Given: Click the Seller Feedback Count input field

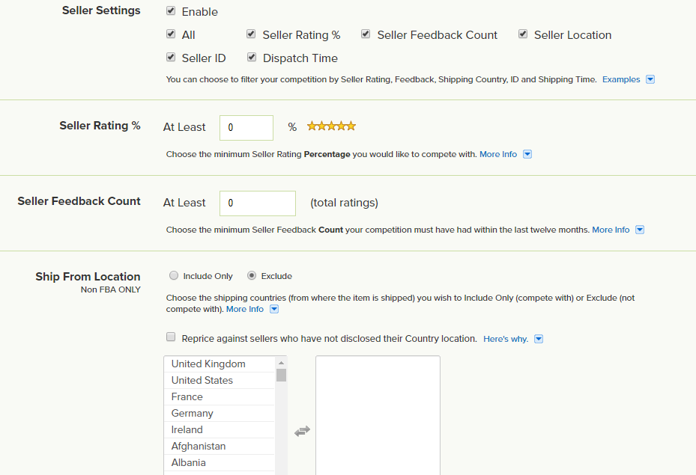Looking at the screenshot, I should 258,203.
